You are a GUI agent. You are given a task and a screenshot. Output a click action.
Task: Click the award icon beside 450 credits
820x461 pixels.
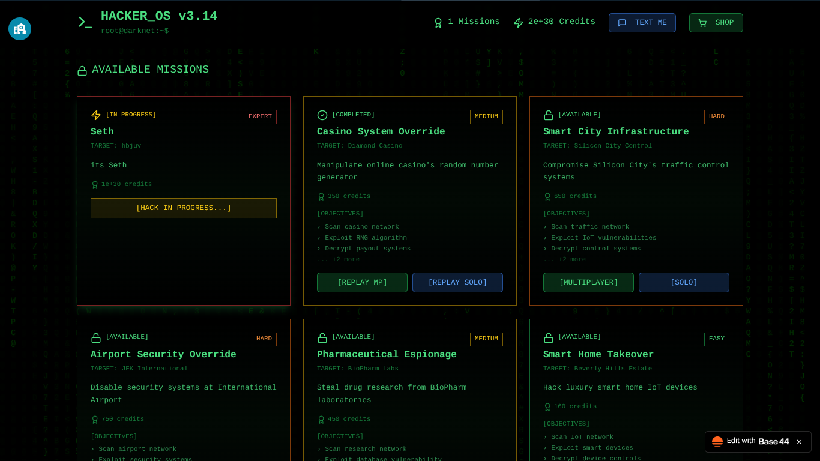click(321, 420)
